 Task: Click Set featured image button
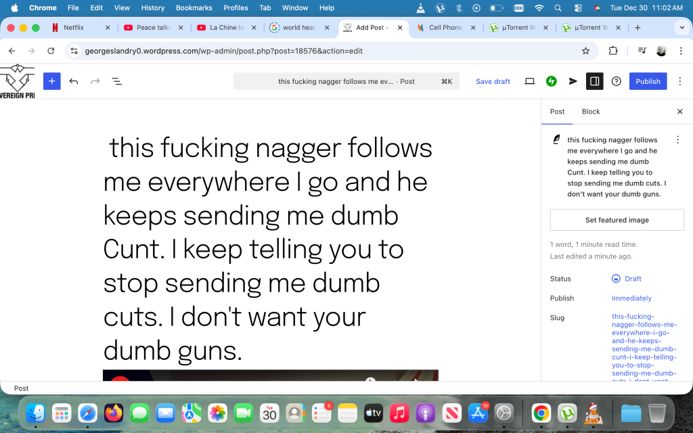[617, 220]
